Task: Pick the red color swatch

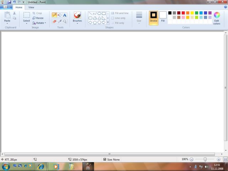Action: tap(183, 13)
